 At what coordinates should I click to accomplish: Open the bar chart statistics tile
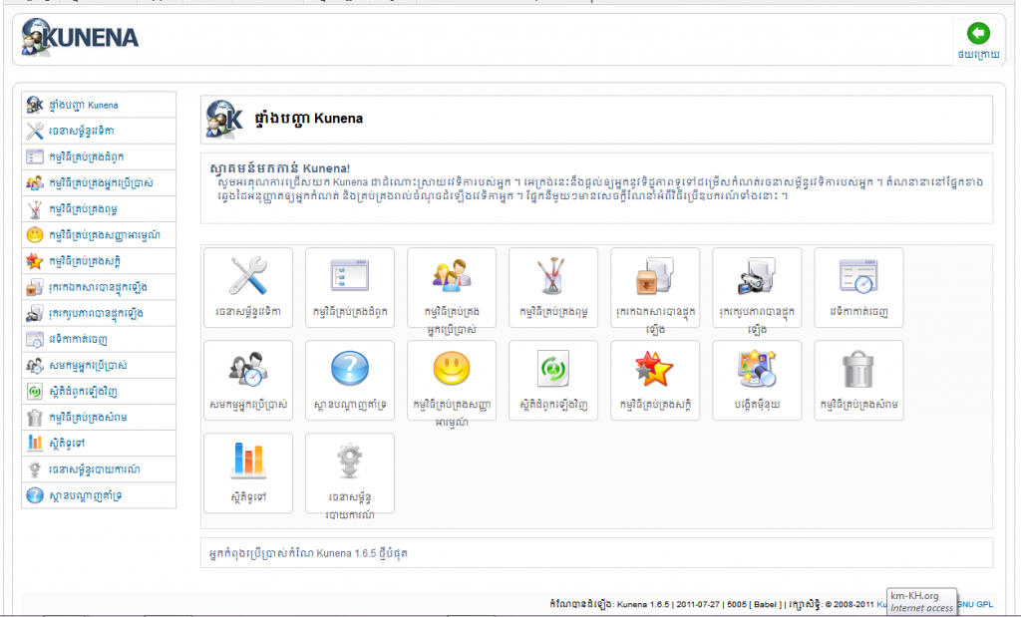[248, 473]
